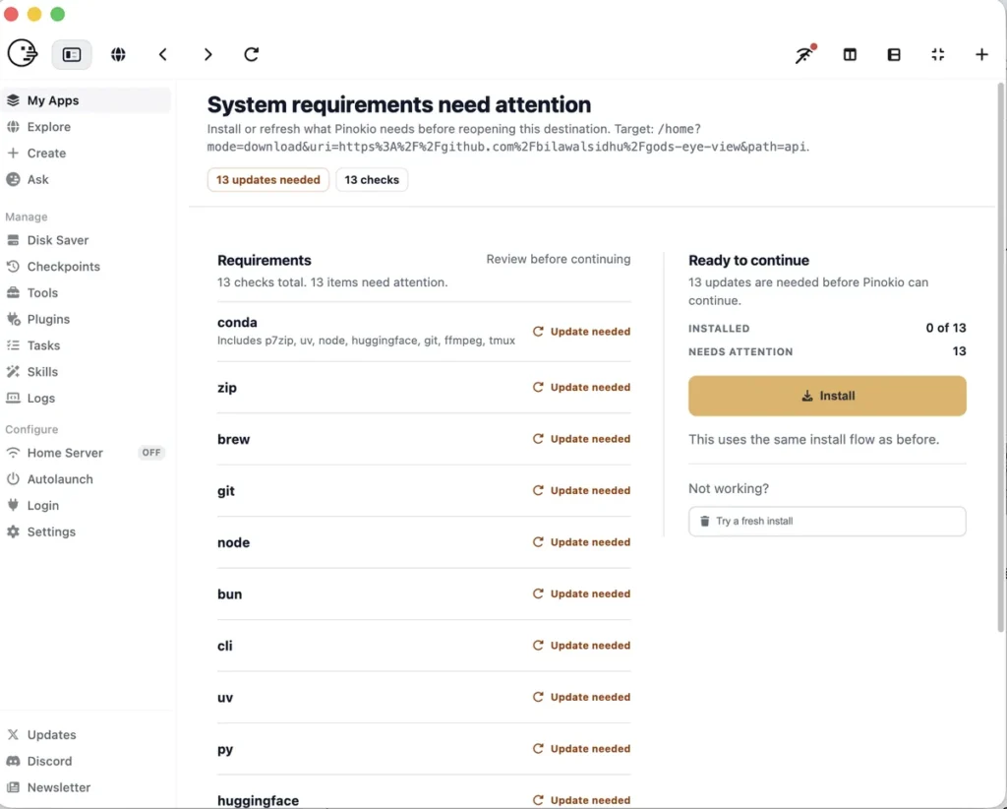Open the Discord link
1007x809 pixels.
87,761
